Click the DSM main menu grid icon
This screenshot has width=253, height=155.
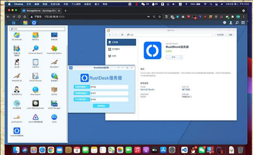14,23
